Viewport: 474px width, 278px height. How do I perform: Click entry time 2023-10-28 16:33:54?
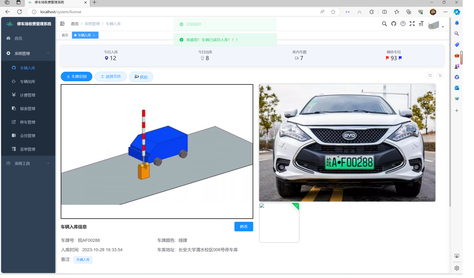[x=102, y=250]
